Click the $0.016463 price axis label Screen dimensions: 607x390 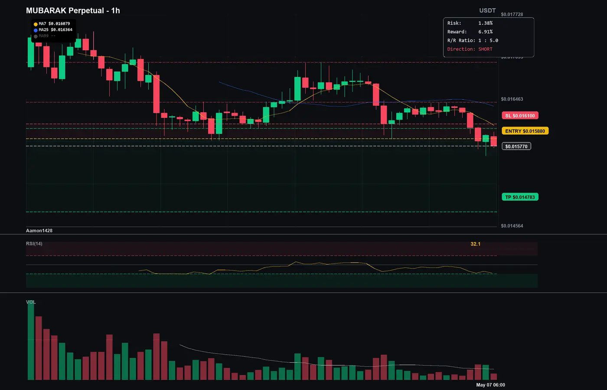pos(512,99)
